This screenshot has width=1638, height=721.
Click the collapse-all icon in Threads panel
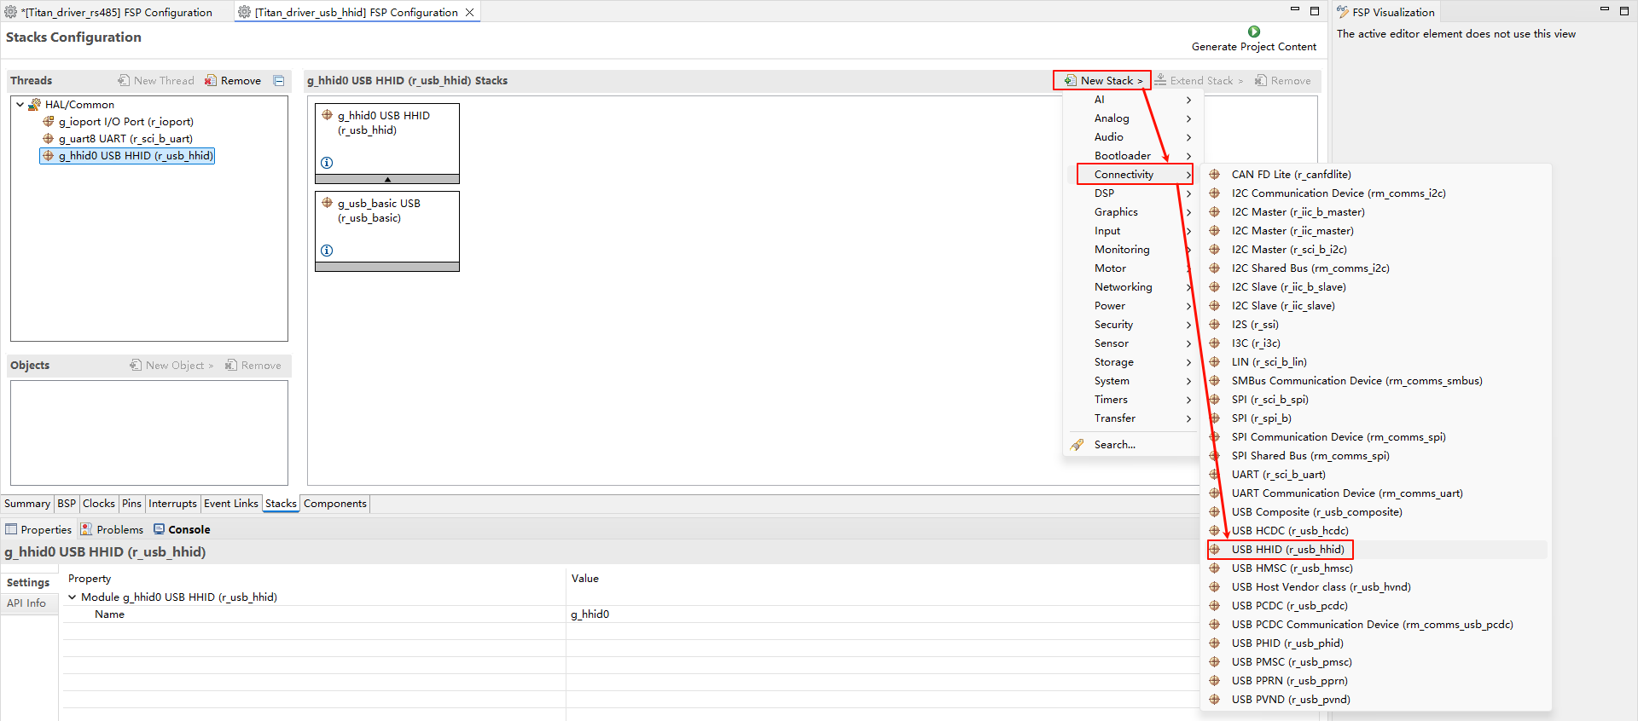[x=278, y=81]
